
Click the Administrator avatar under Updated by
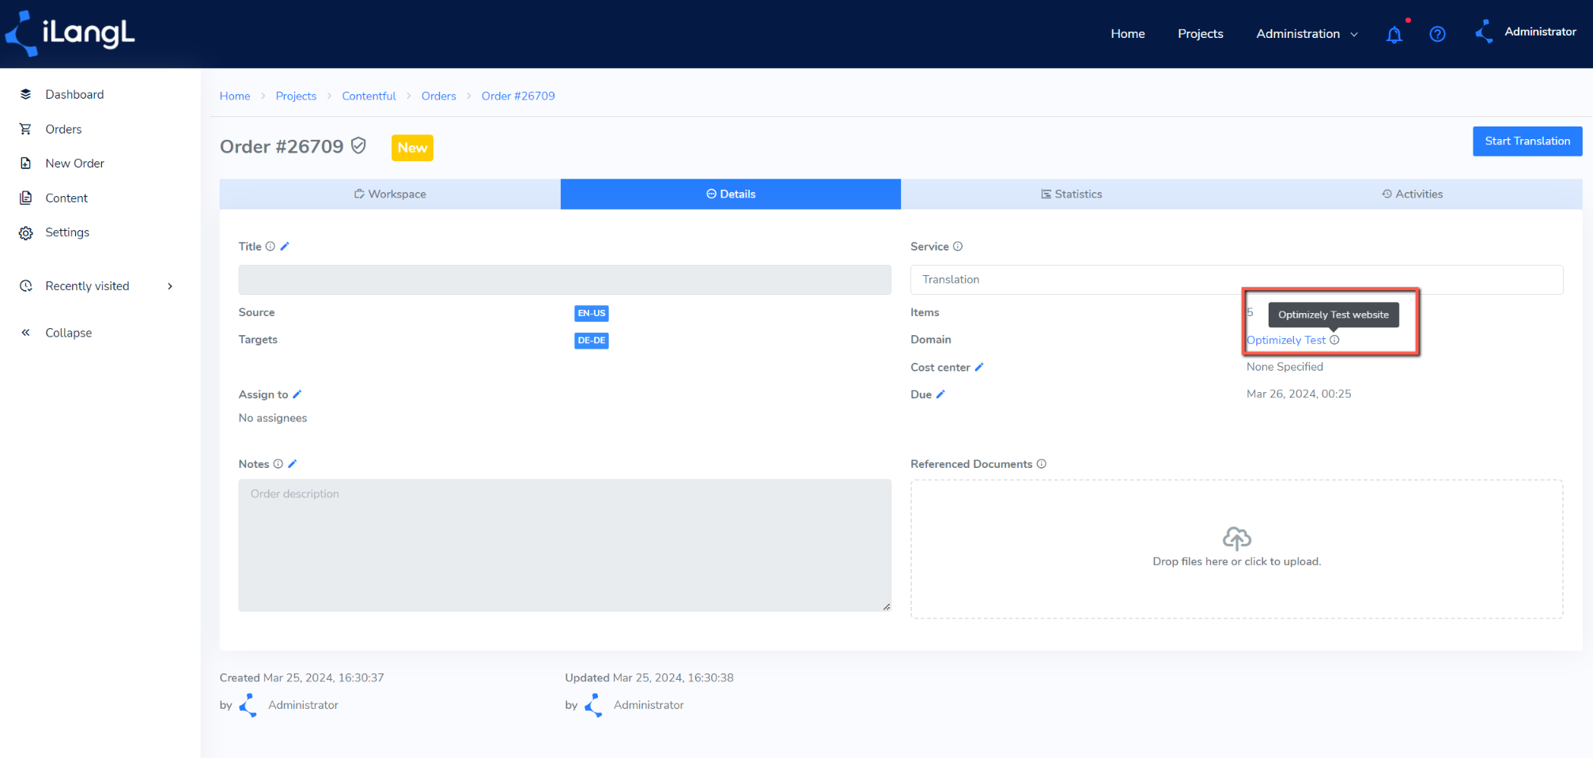tap(595, 705)
